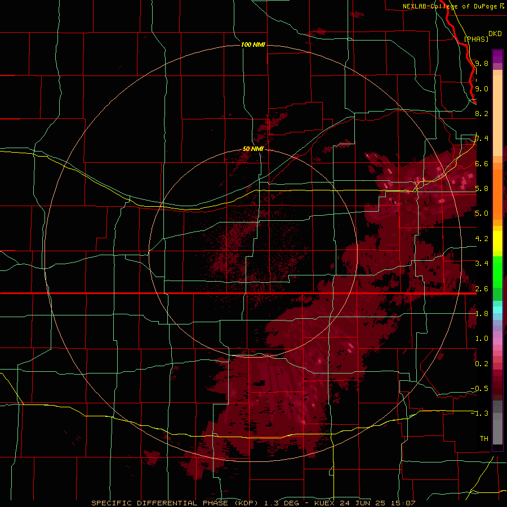The height and width of the screenshot is (507, 507).
Task: Click the orange color bar segment
Action: point(497,194)
